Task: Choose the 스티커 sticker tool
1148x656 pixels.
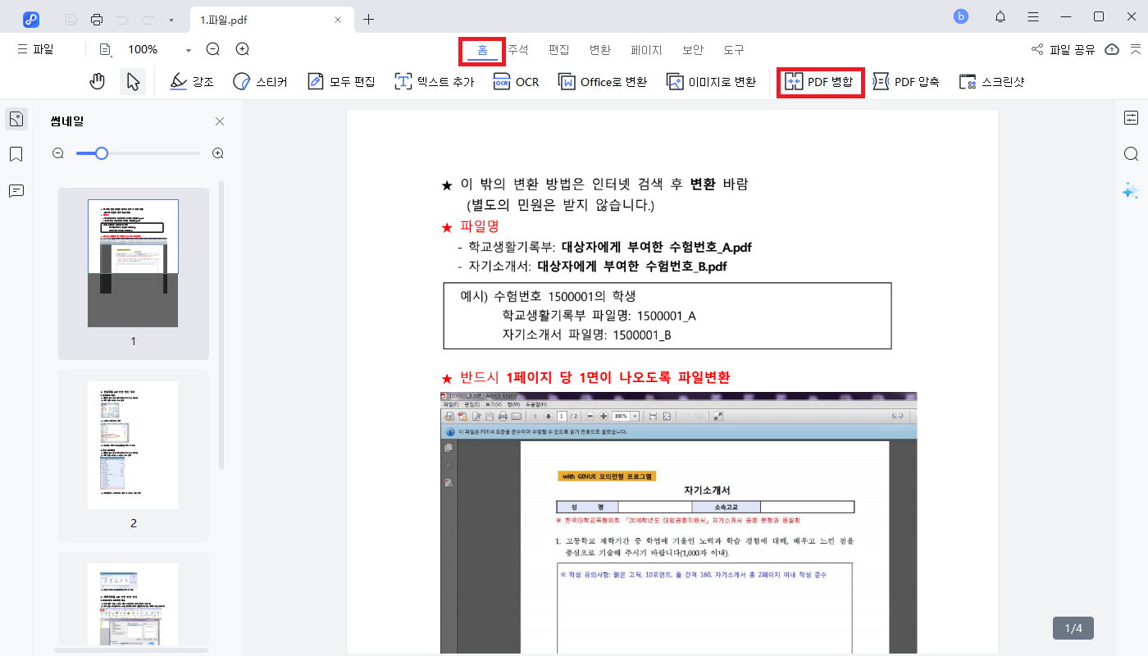Action: pyautogui.click(x=260, y=81)
